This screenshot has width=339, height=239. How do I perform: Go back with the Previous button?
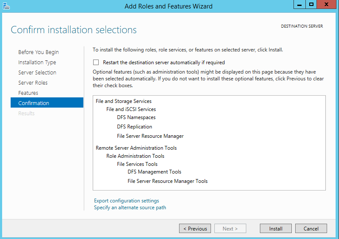point(195,228)
